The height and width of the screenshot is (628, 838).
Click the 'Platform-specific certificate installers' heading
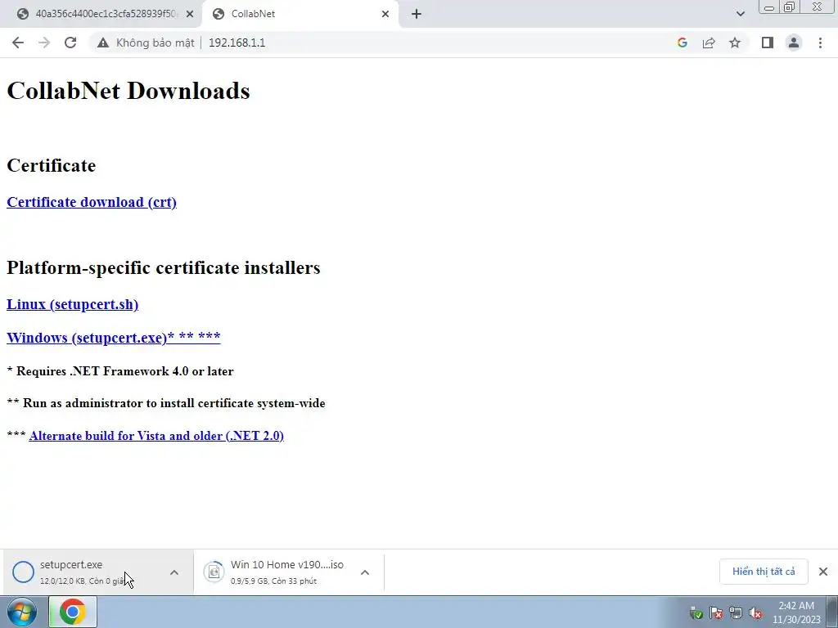164,267
